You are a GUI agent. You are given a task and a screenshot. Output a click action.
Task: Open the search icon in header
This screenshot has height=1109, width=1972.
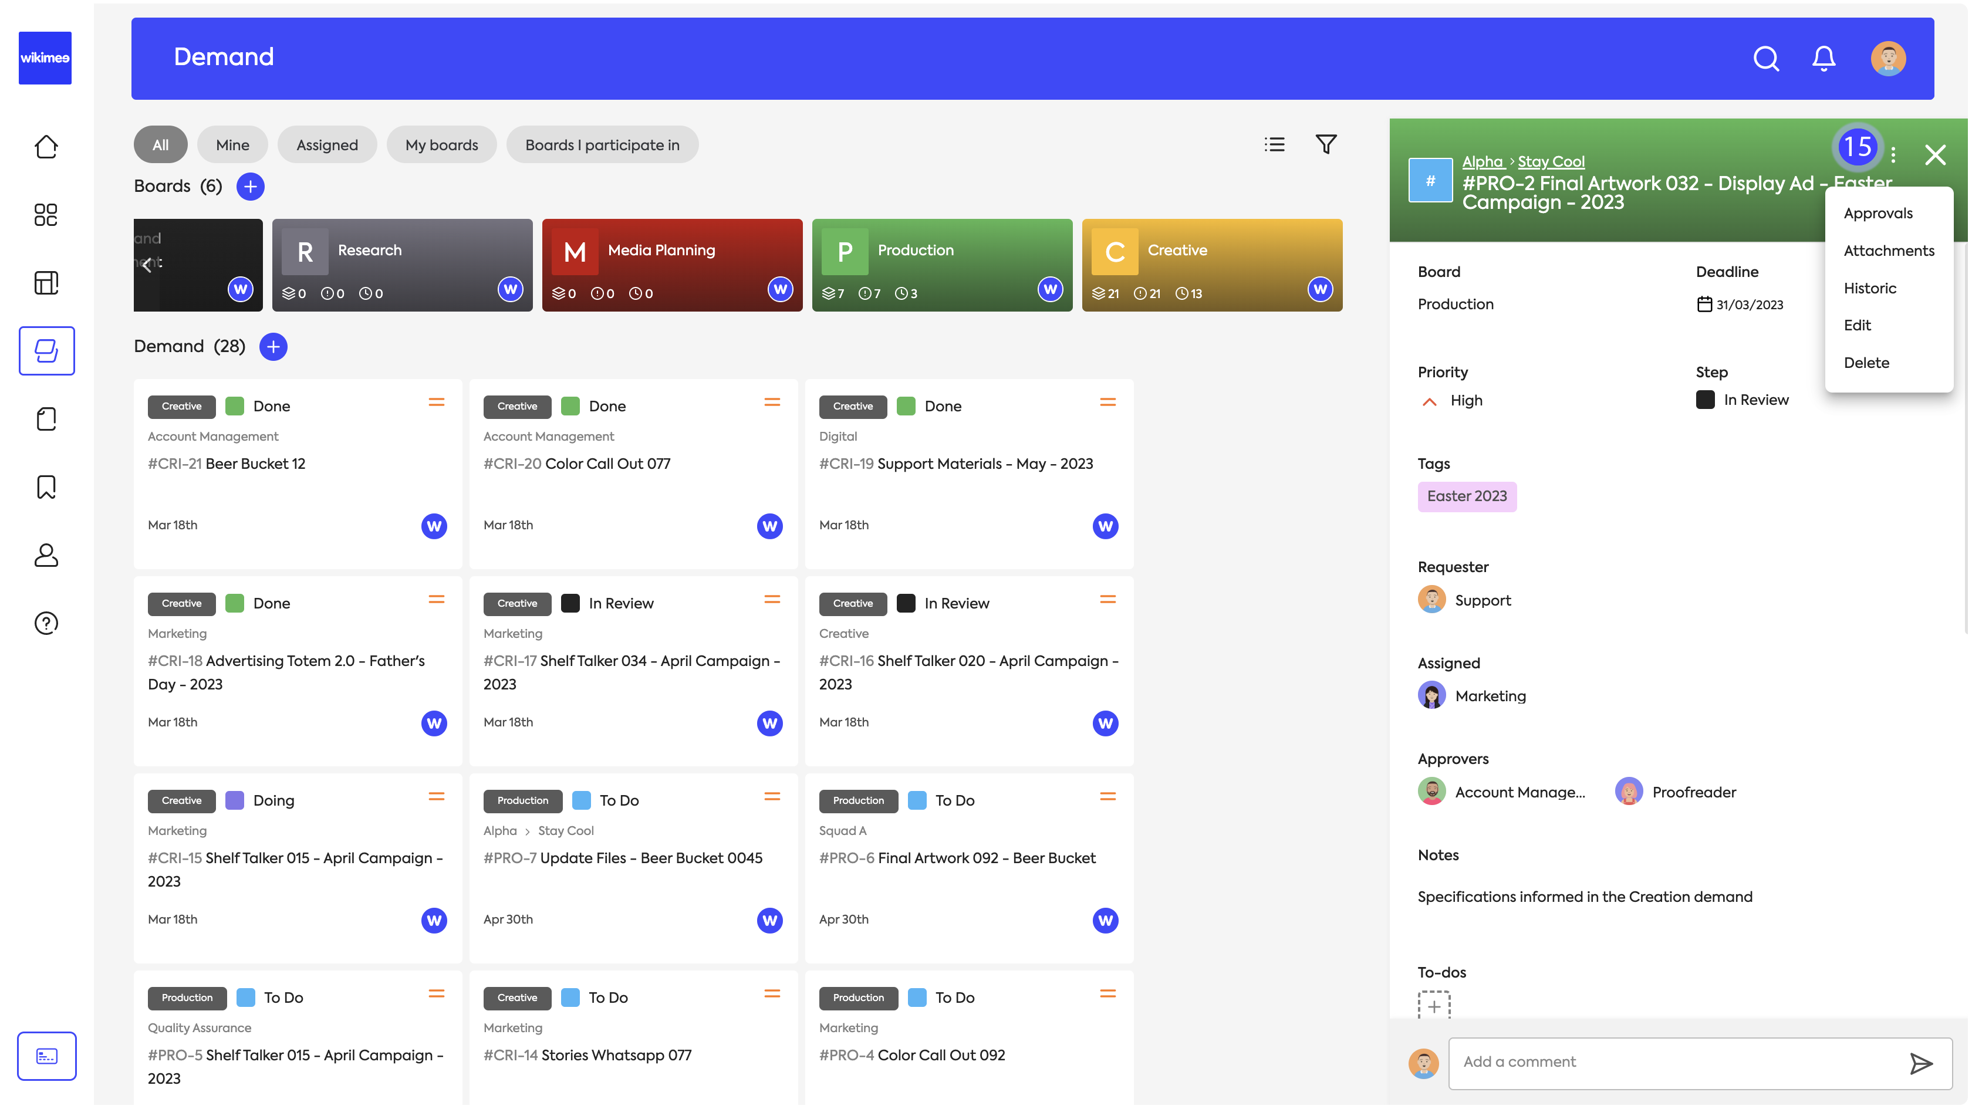1765,58
